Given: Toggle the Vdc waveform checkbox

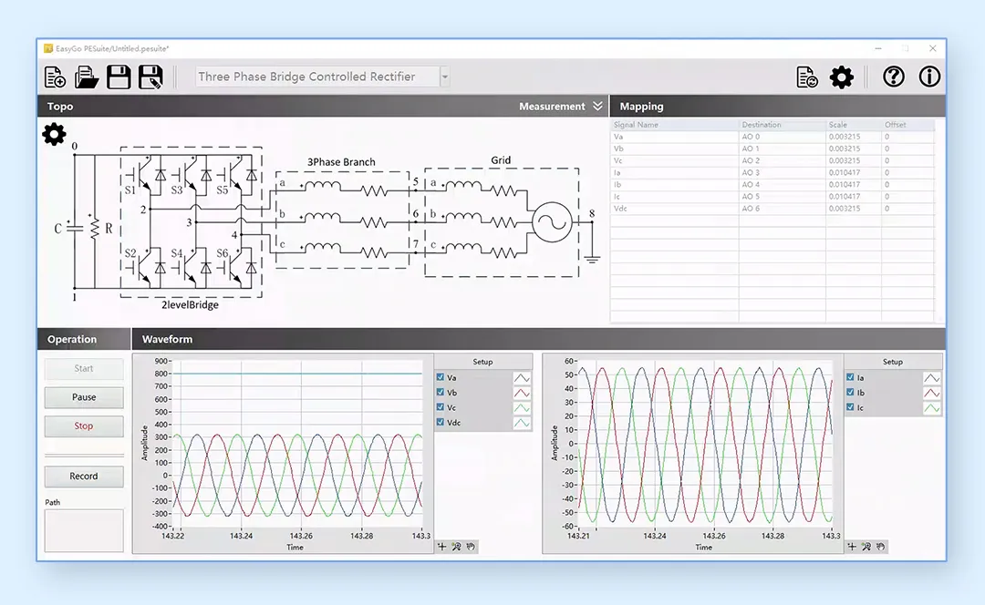Looking at the screenshot, I should coord(441,423).
